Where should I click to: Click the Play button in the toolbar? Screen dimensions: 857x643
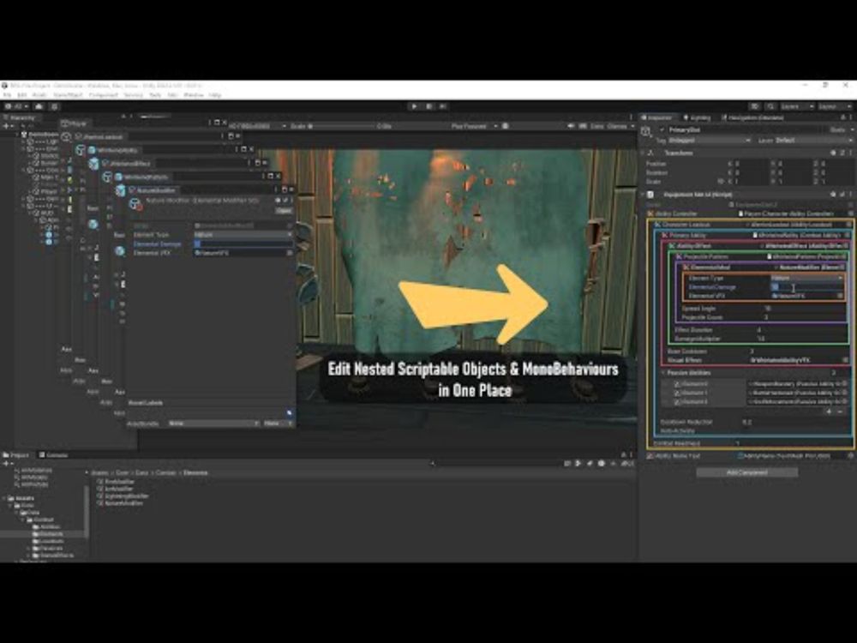[414, 106]
